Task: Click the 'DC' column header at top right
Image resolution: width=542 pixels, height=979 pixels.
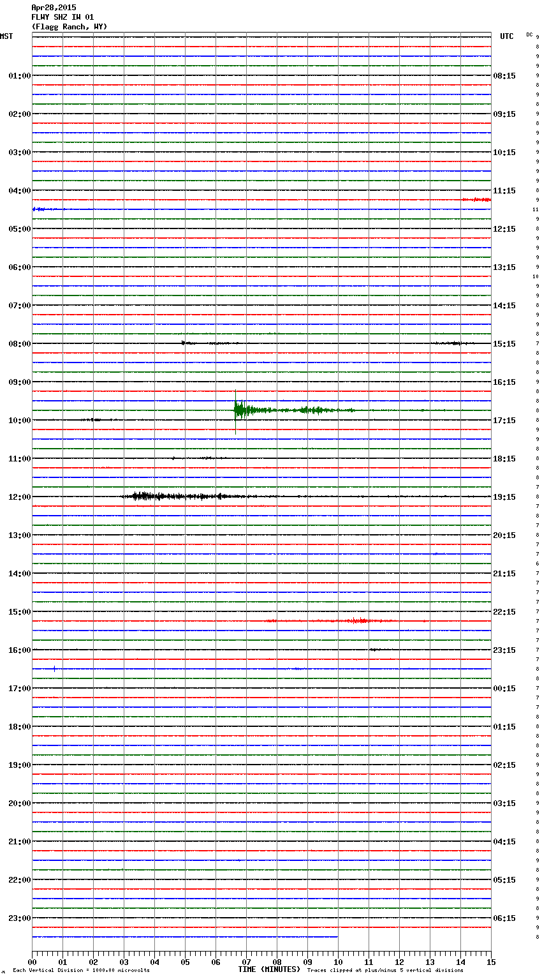Action: pos(529,34)
